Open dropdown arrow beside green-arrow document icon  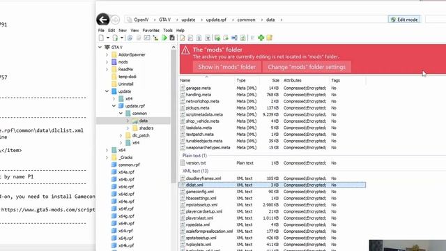[122, 38]
